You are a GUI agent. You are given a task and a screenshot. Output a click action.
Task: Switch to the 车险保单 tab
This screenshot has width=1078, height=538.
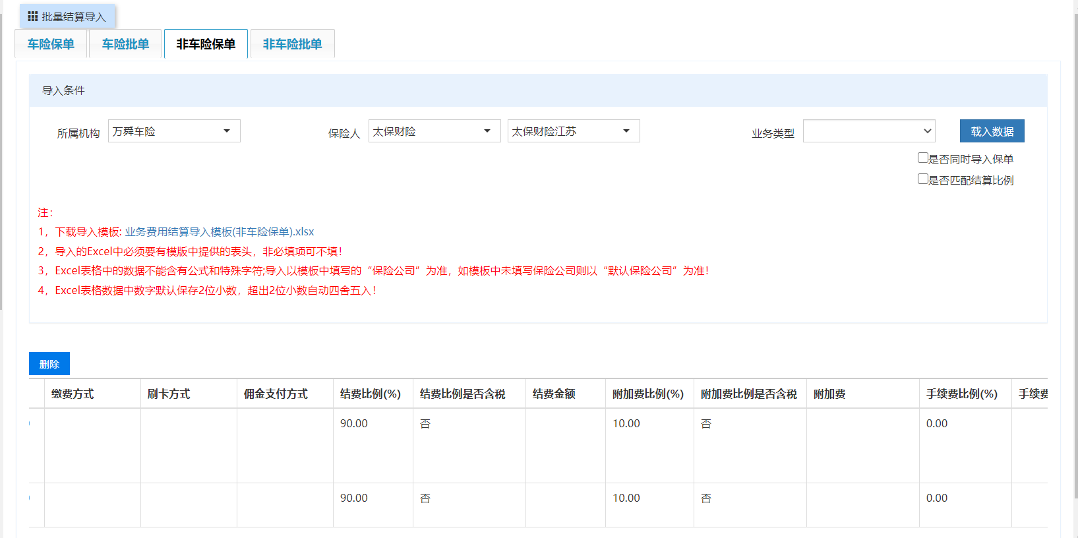[51, 44]
